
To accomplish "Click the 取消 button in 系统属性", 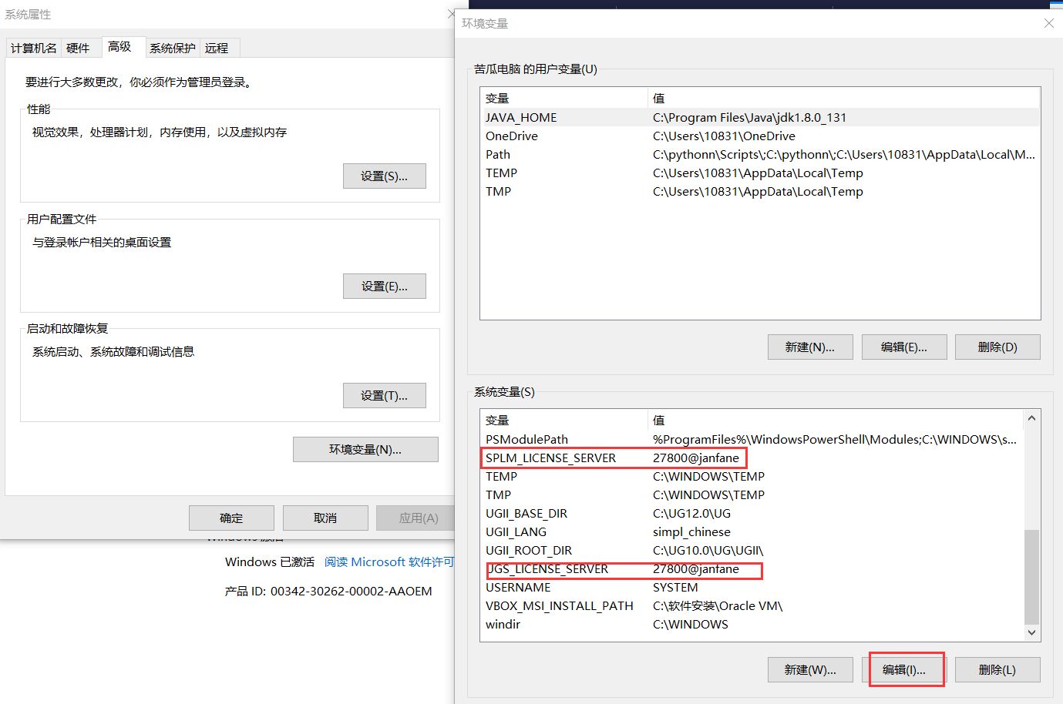I will (x=325, y=518).
